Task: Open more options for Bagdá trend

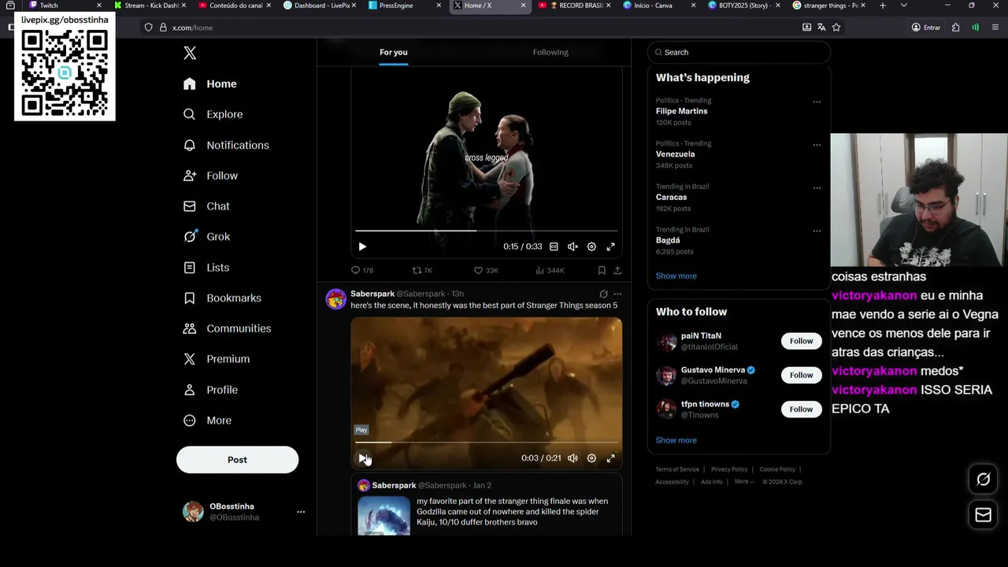Action: (817, 232)
